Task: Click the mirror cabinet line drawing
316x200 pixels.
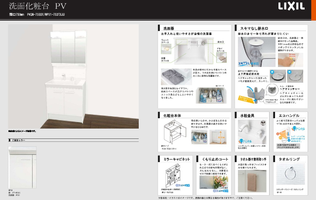Action: click(x=173, y=176)
